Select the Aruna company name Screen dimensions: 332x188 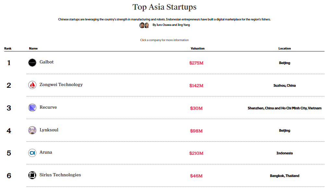(x=46, y=152)
